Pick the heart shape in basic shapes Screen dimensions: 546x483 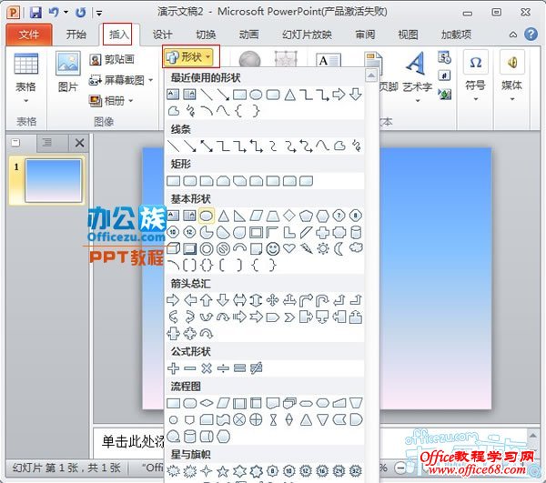click(289, 247)
